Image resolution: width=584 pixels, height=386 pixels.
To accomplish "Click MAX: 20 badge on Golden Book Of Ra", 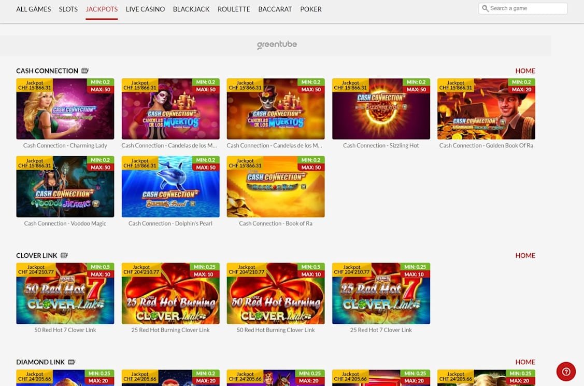I will point(521,90).
